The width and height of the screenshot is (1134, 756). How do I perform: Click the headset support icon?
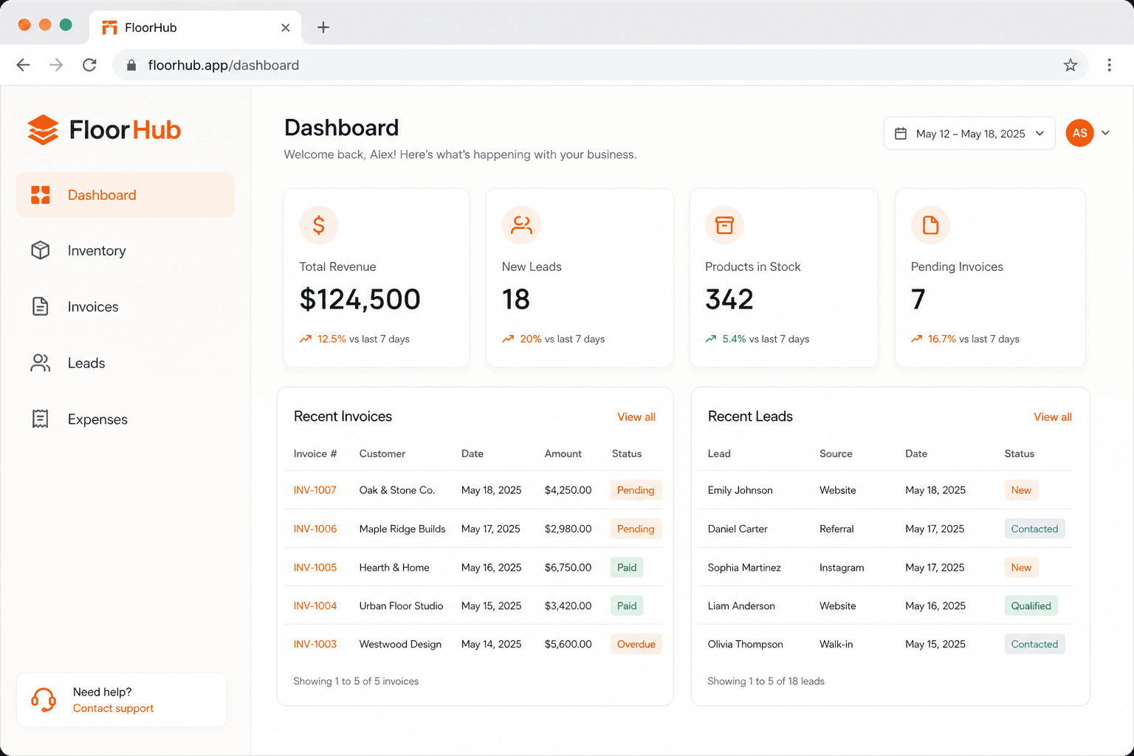click(x=44, y=700)
